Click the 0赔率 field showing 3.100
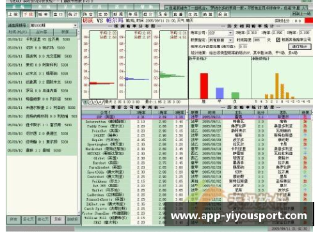The width and height of the screenshot is (320, 232). click(305, 33)
